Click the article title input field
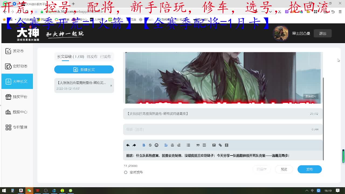The image size is (345, 194). (223, 114)
